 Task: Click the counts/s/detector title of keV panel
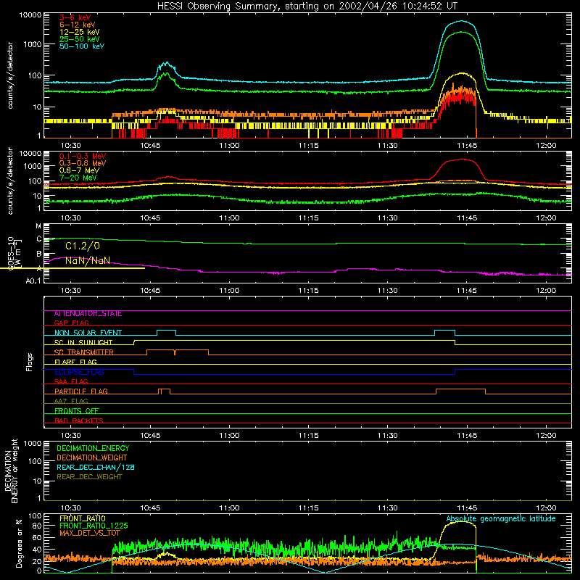[x=10, y=75]
